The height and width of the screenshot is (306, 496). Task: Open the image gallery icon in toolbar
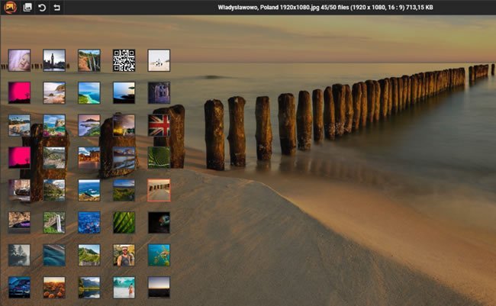click(x=27, y=8)
